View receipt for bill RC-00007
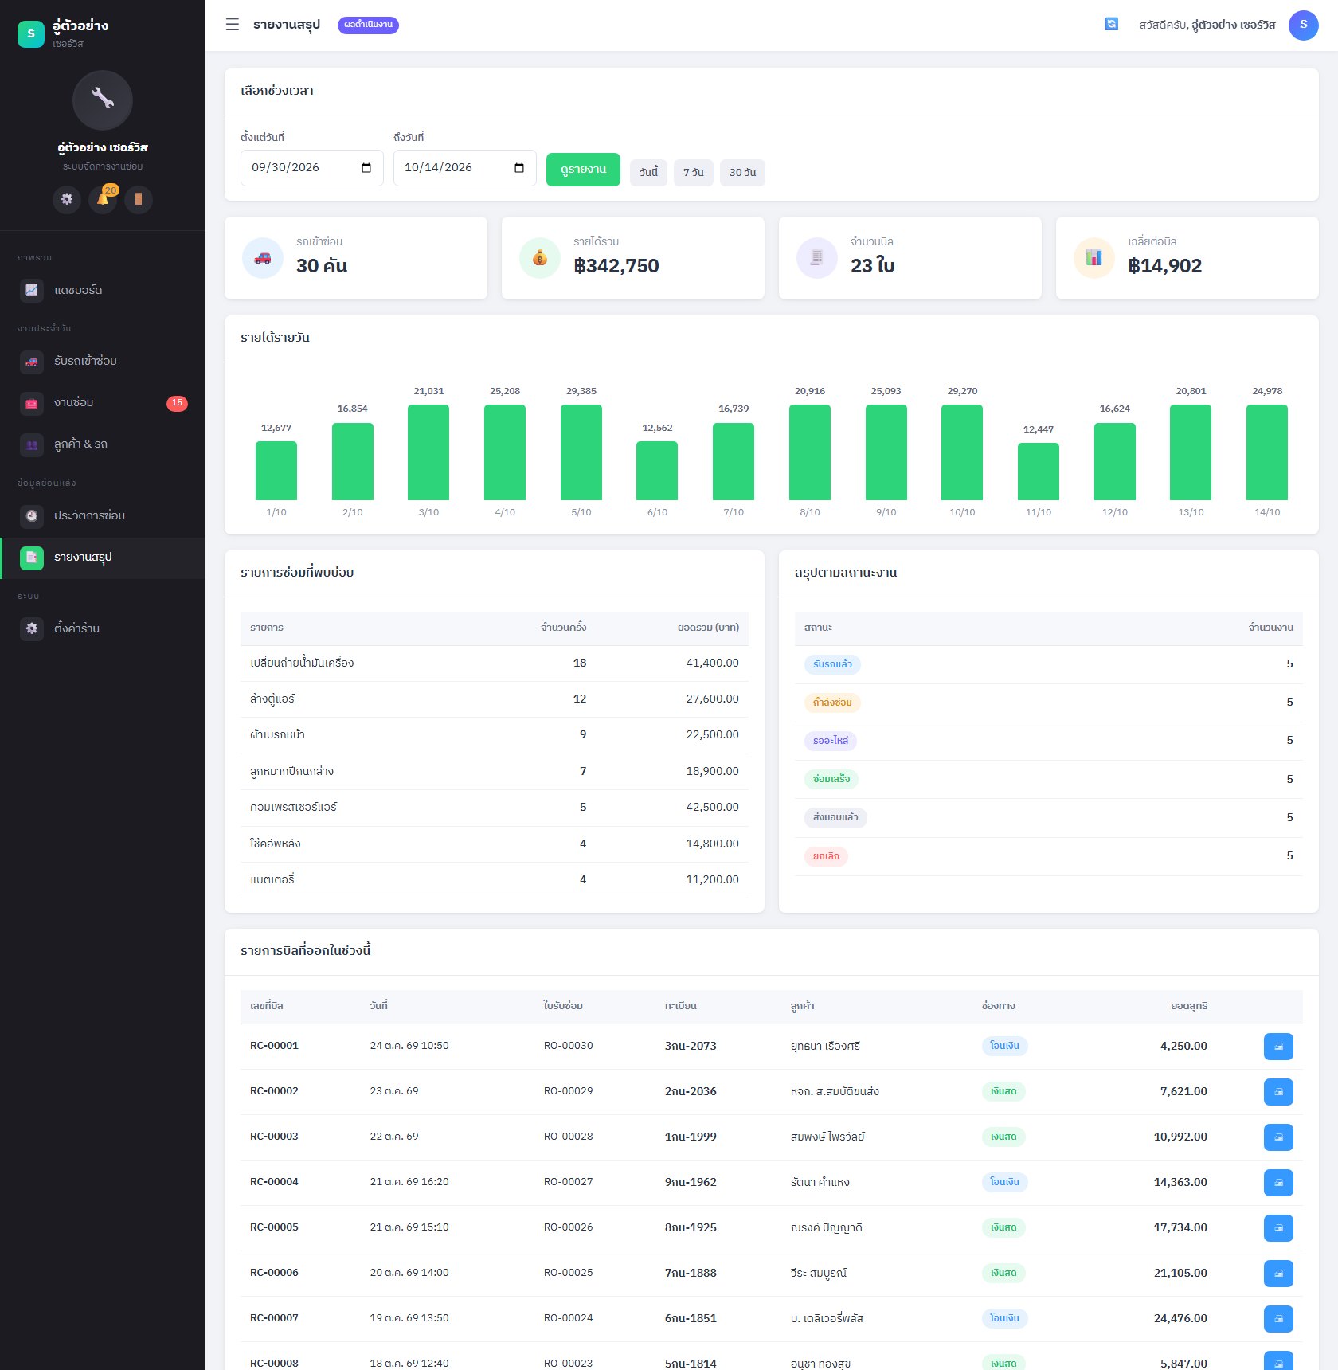The width and height of the screenshot is (1338, 1370). tap(1277, 1319)
